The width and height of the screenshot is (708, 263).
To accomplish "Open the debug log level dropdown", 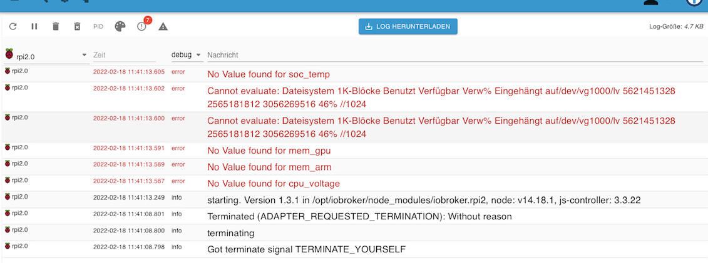I will 187,55.
